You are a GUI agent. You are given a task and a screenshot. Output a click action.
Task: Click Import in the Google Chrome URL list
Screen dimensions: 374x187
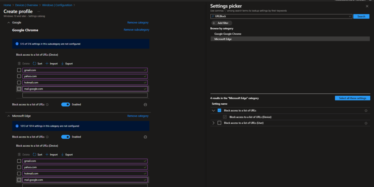tap(51, 63)
